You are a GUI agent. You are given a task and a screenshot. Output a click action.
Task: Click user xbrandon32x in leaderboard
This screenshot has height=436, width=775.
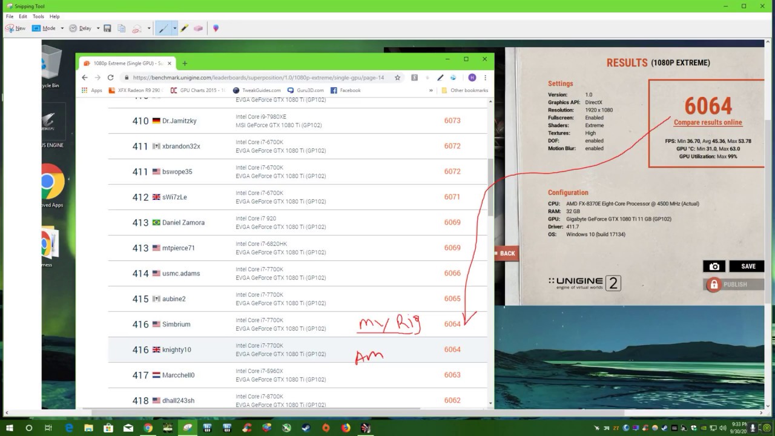(x=181, y=146)
